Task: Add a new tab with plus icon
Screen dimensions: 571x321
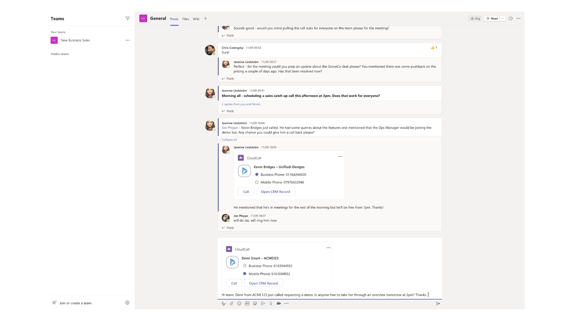Action: coord(205,18)
